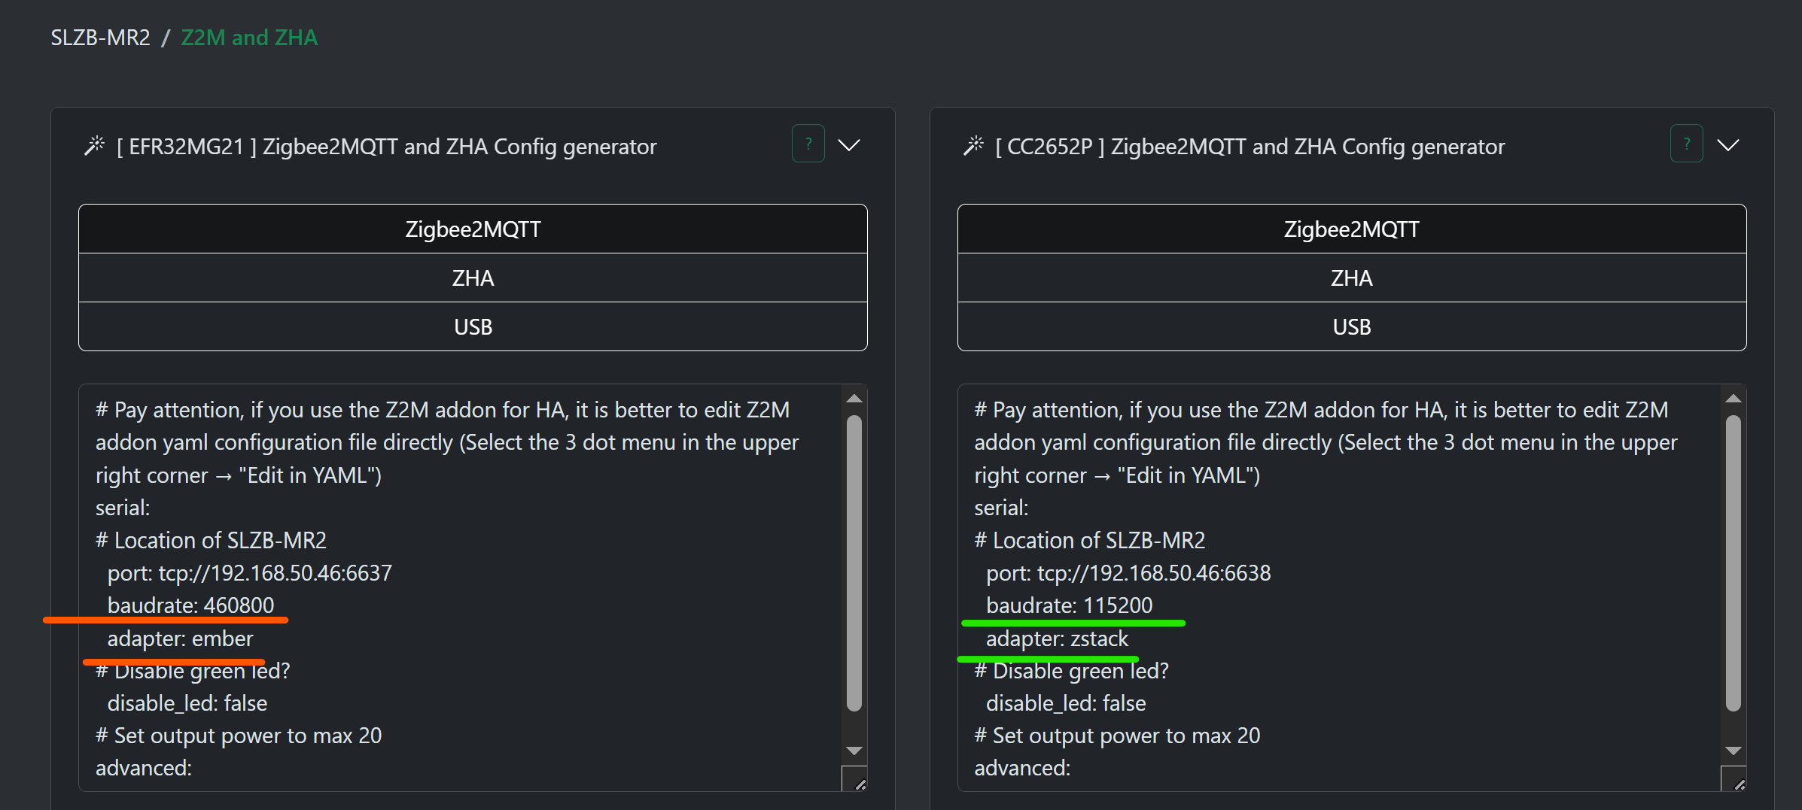Select Zigbee2MQTT tab in EFR32MG21 panel
The image size is (1802, 810).
[x=473, y=229]
